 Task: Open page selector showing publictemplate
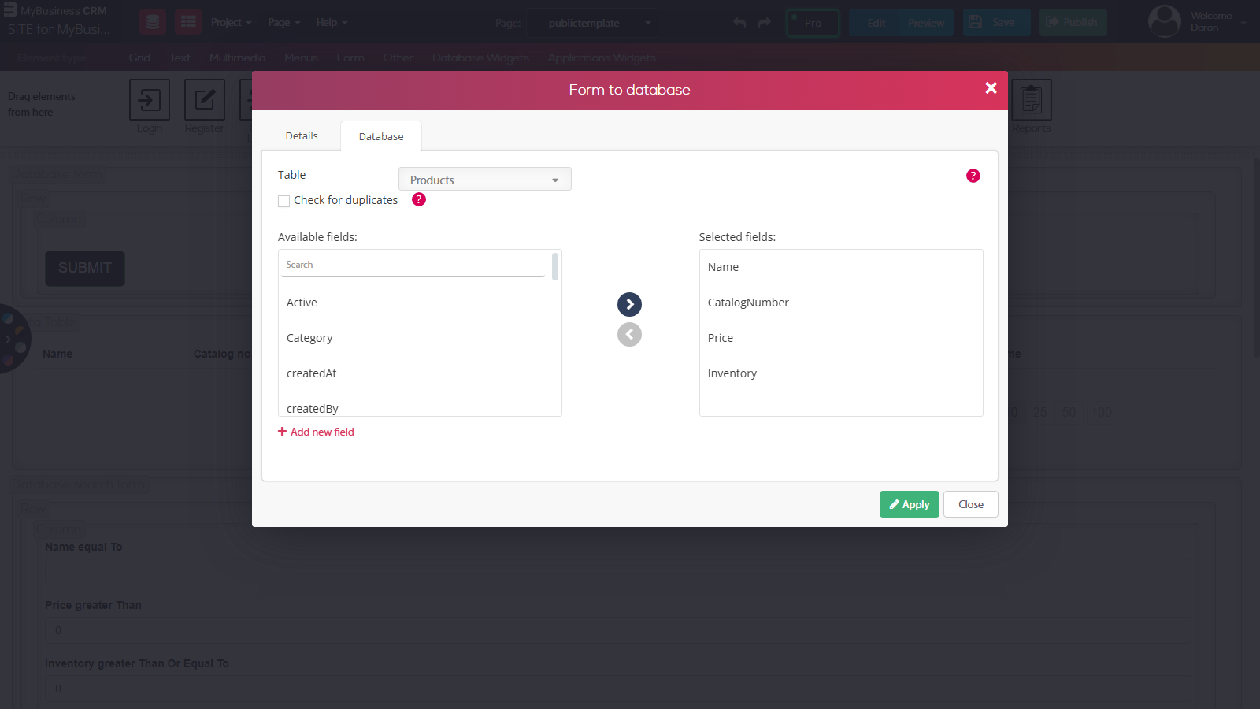coord(592,23)
